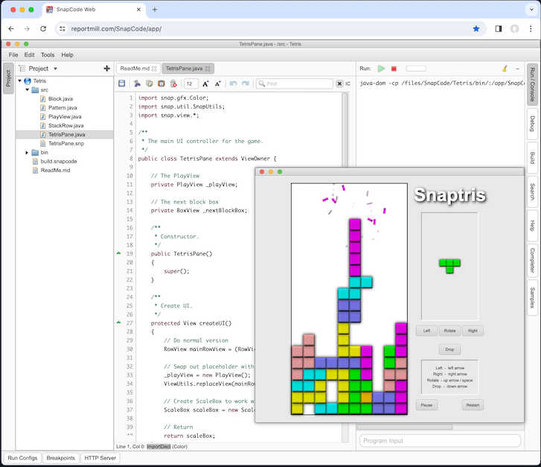Open the Project dropdown arrow

click(55, 69)
